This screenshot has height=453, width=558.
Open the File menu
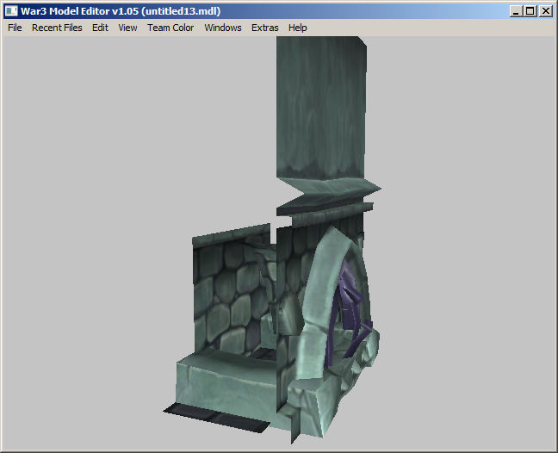(15, 28)
